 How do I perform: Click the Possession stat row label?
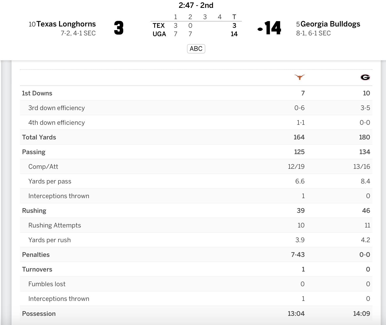point(39,314)
